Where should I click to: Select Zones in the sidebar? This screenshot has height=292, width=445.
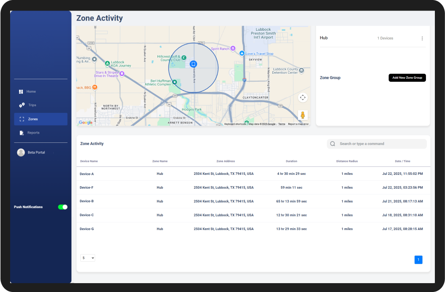41,119
